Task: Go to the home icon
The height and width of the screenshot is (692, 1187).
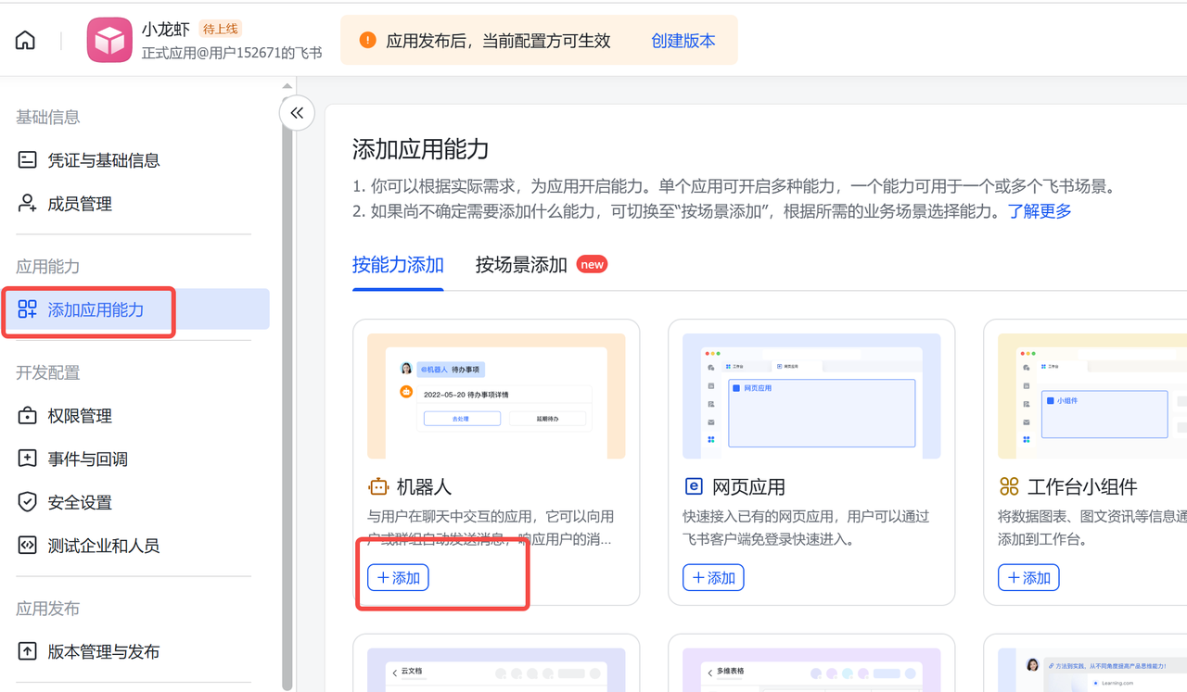Action: point(26,41)
